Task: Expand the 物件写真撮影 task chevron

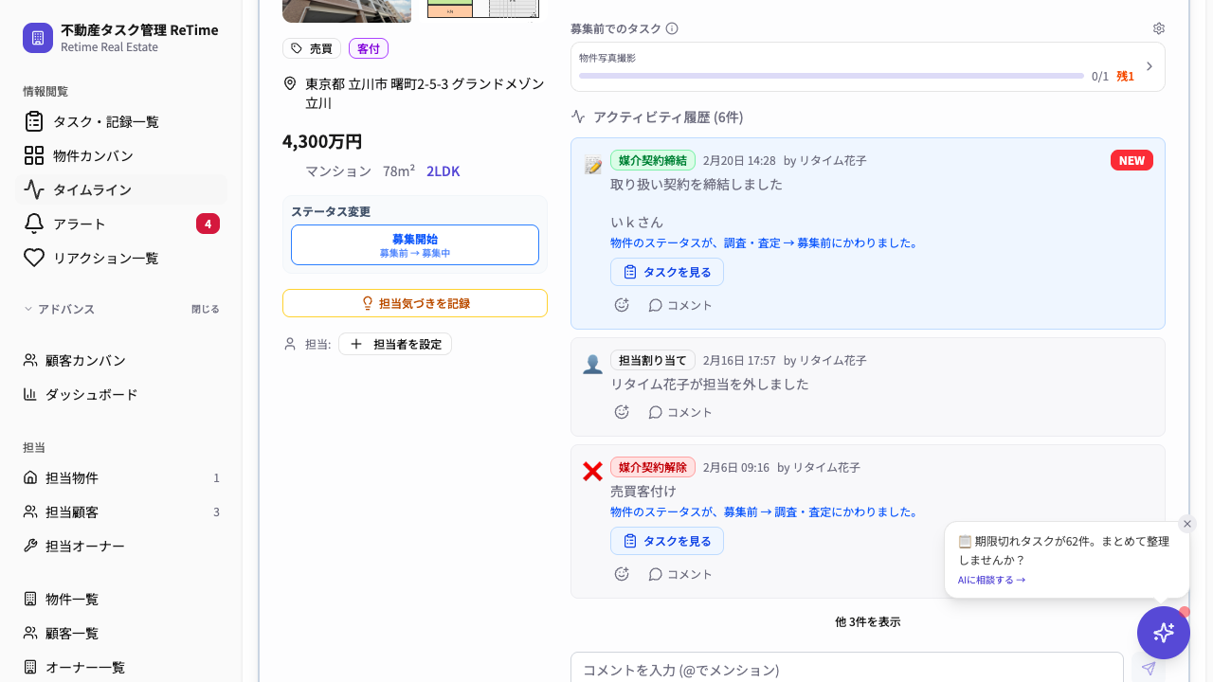Action: click(x=1150, y=66)
